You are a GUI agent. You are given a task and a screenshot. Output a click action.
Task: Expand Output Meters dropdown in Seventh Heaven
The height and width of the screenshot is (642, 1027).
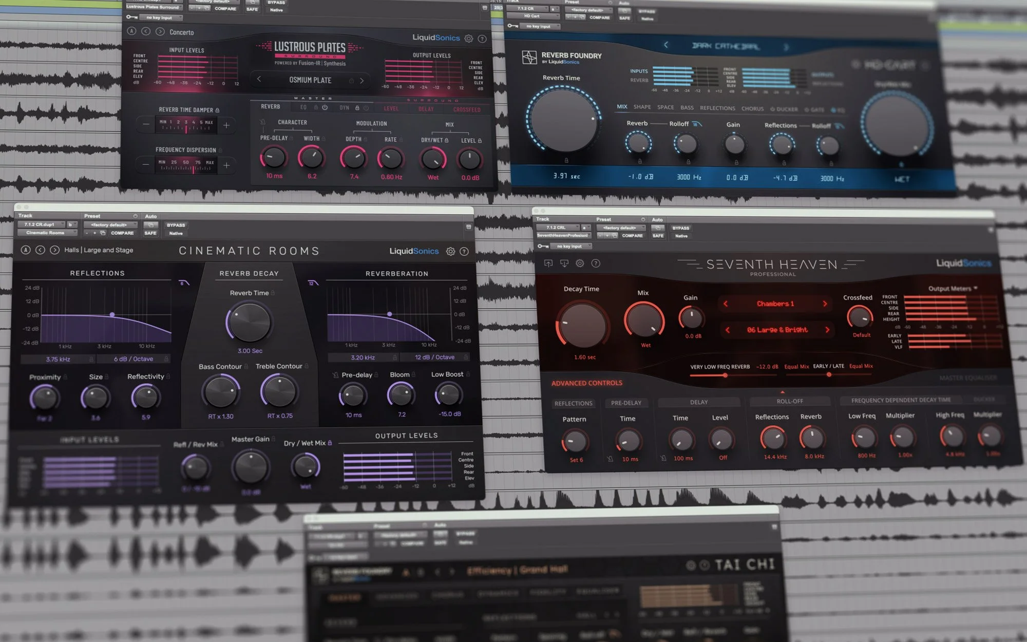pos(953,288)
